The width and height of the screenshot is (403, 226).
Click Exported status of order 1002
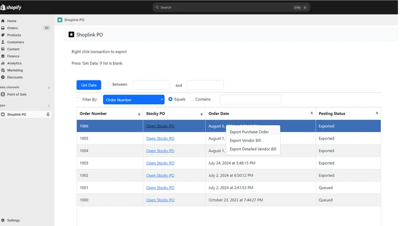326,175
